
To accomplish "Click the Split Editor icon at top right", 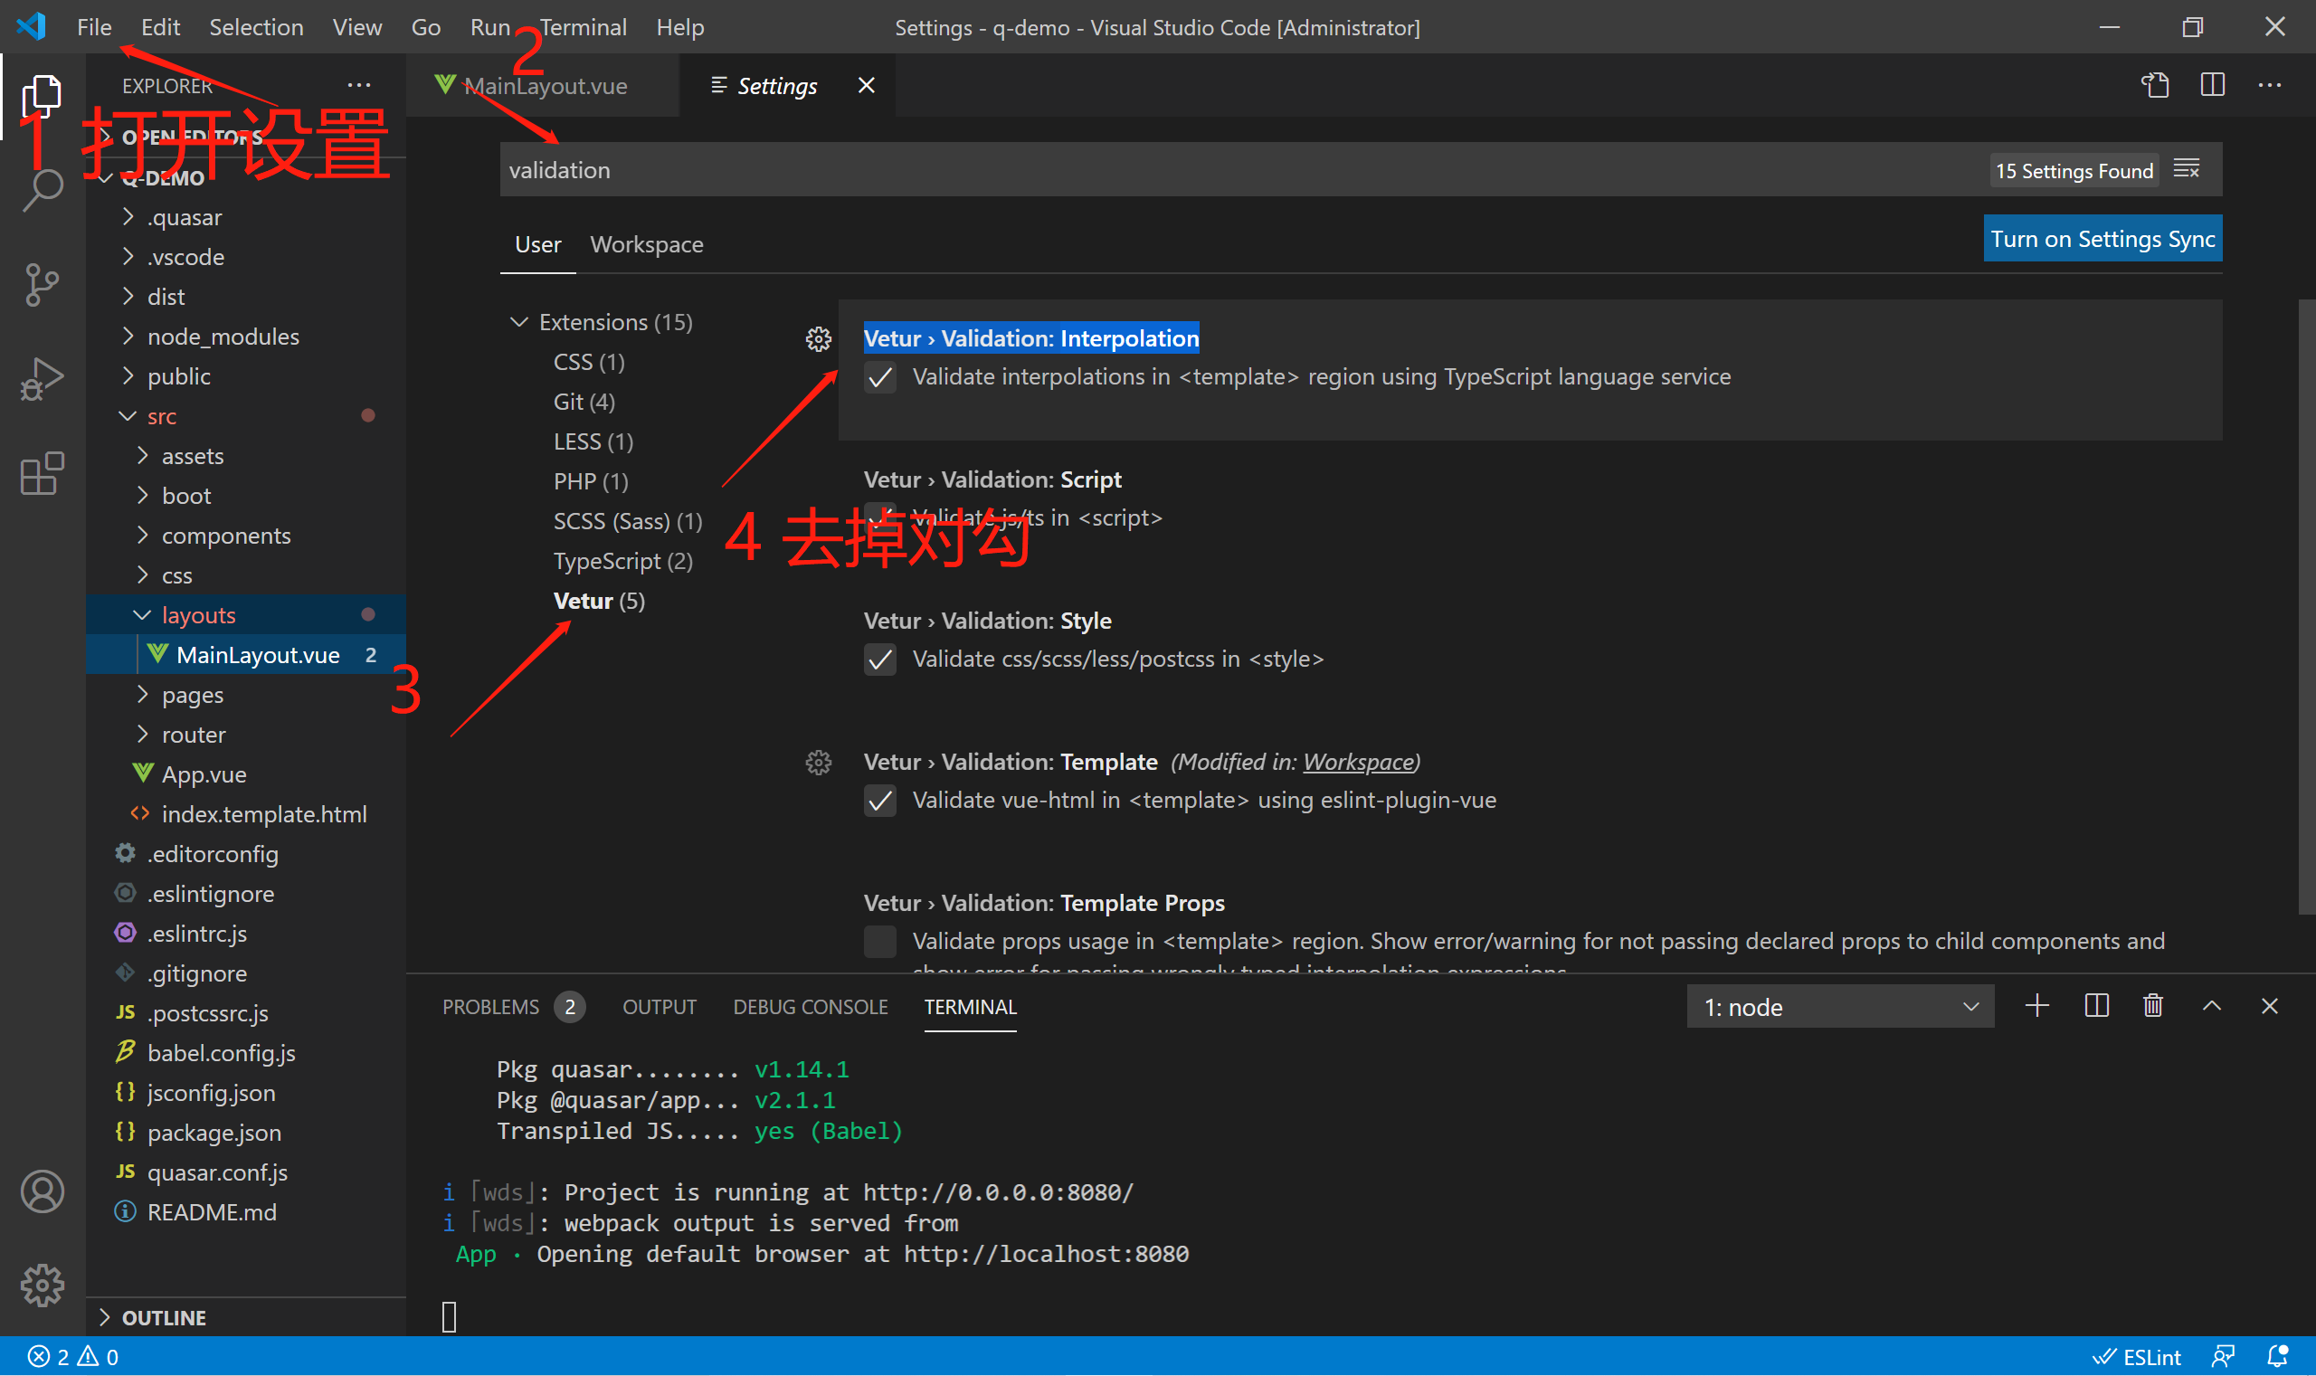I will 2212,85.
